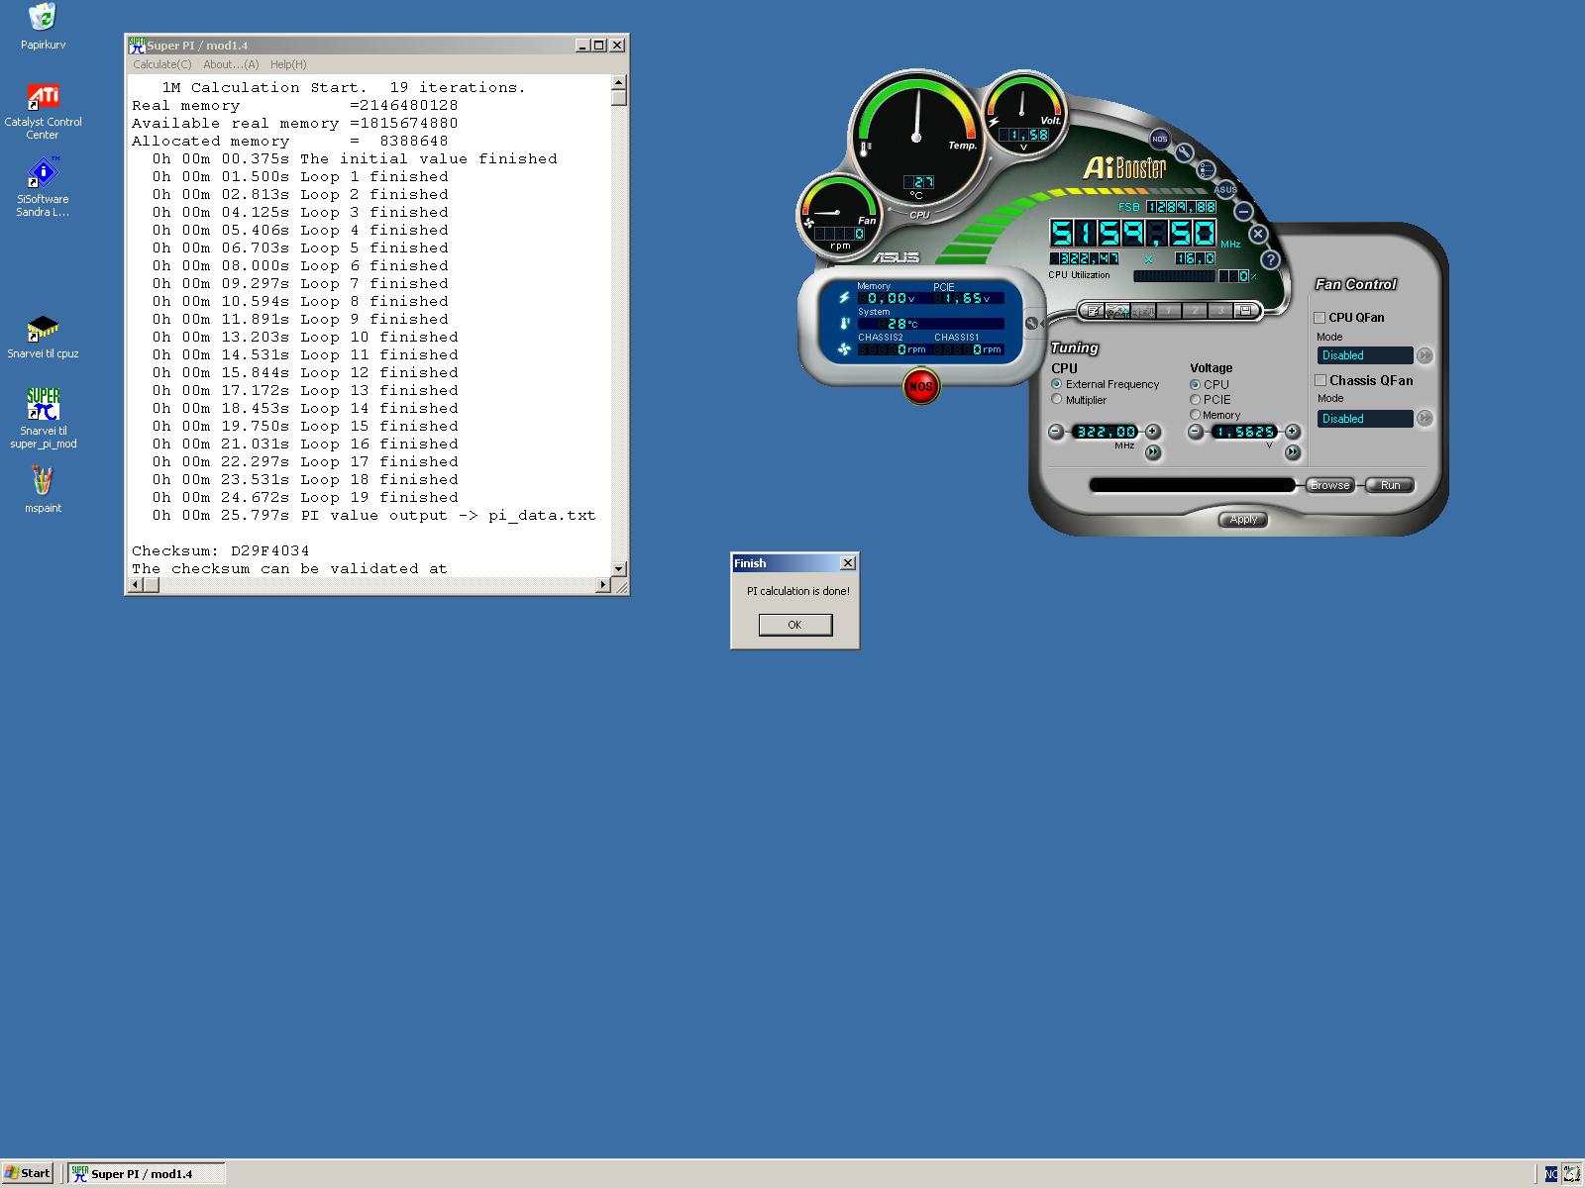The image size is (1585, 1188).
Task: Click CPU temperature gauge
Action: click(x=916, y=139)
